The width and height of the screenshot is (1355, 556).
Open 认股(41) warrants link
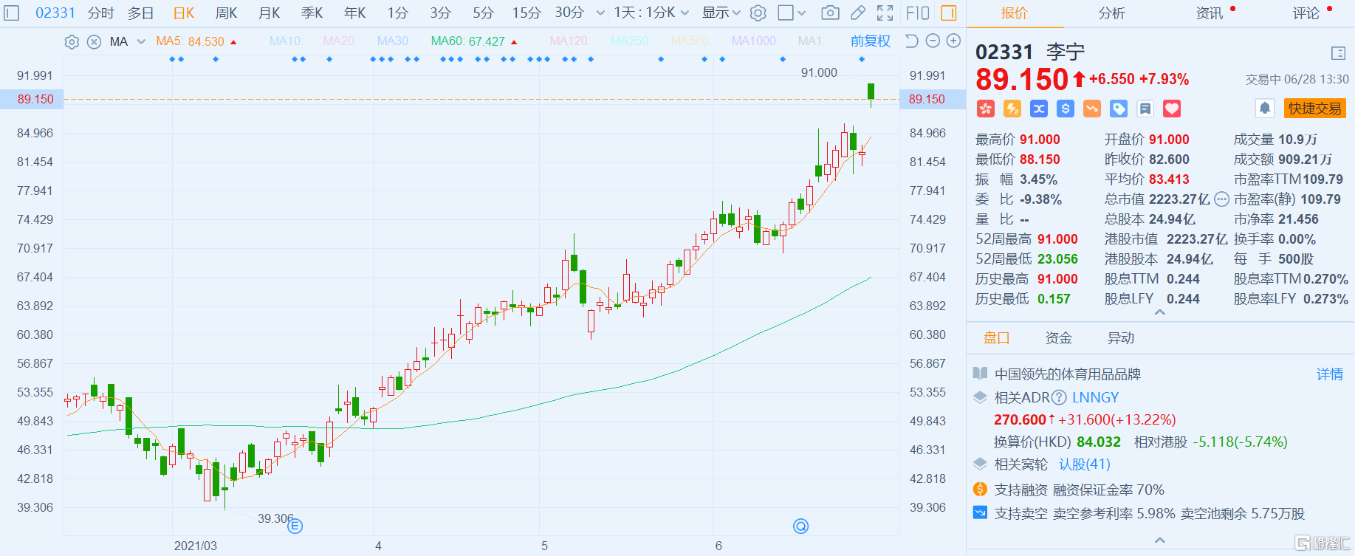click(x=1085, y=464)
